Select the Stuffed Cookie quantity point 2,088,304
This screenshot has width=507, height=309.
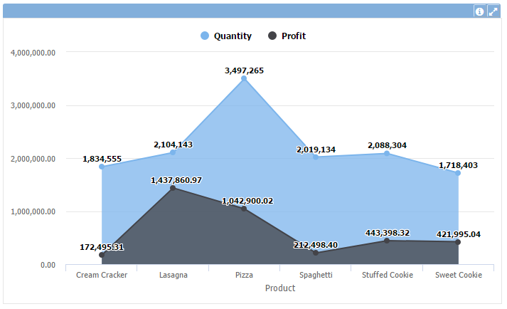(387, 153)
